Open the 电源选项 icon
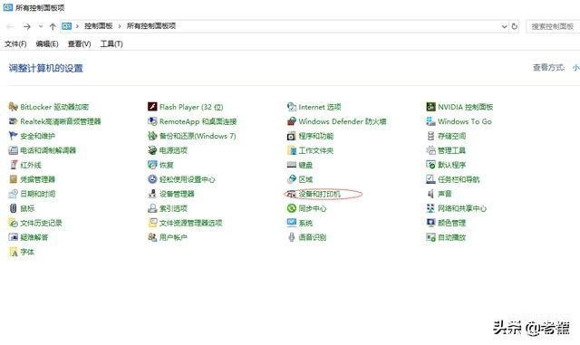Screen dimensions: 580x345 pyautogui.click(x=152, y=150)
